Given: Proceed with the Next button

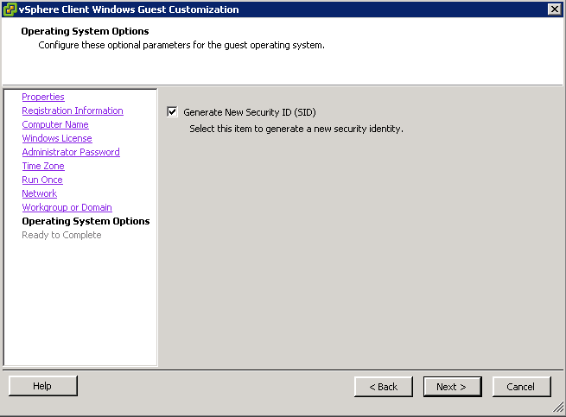Looking at the screenshot, I should pos(452,387).
